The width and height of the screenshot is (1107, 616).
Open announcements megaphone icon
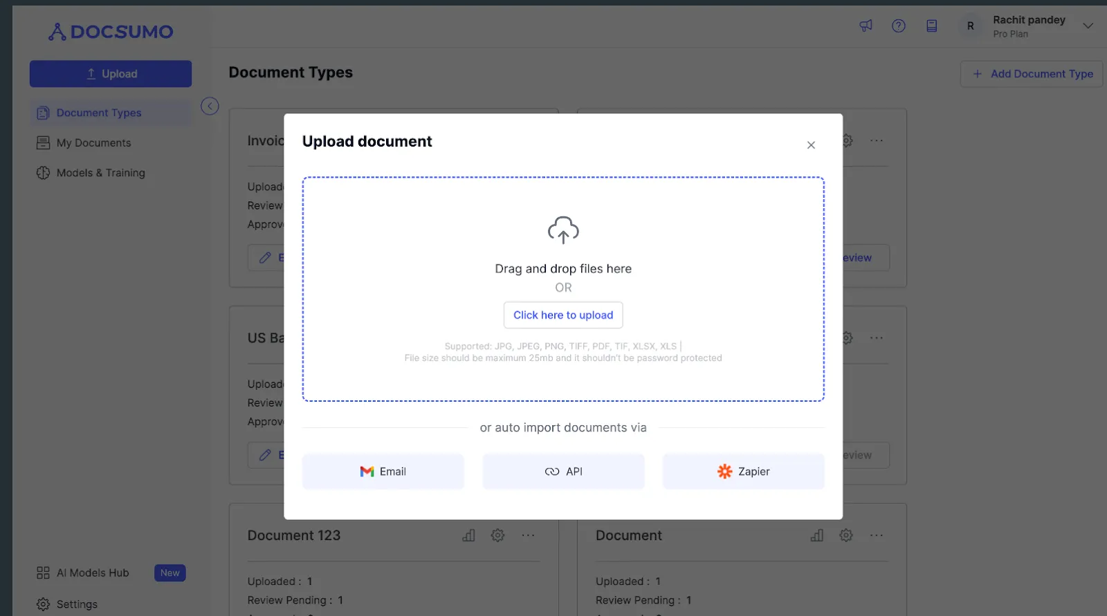click(866, 26)
